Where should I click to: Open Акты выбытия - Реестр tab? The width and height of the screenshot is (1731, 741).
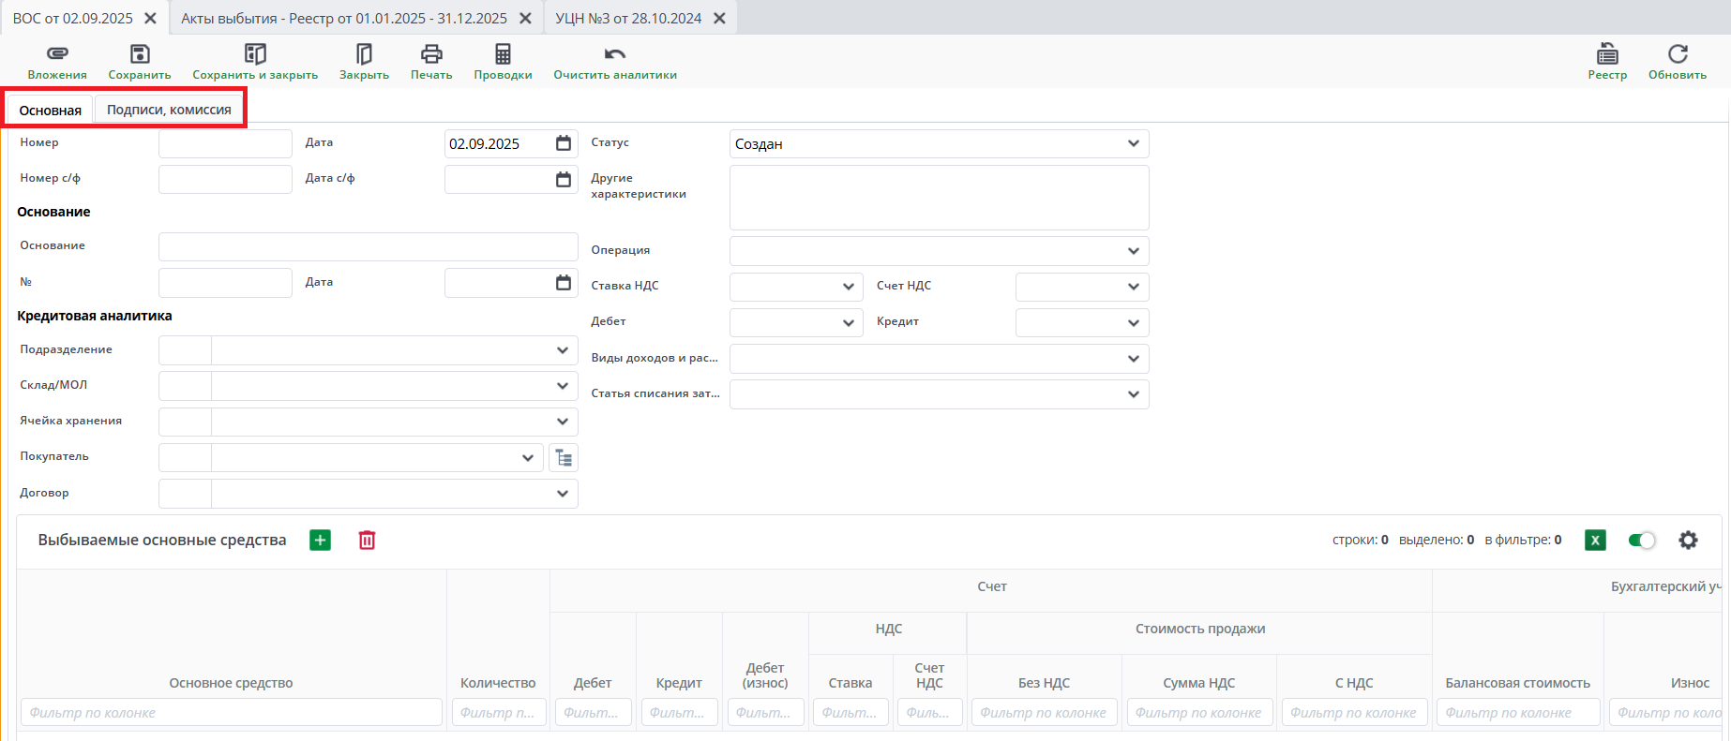coord(344,19)
